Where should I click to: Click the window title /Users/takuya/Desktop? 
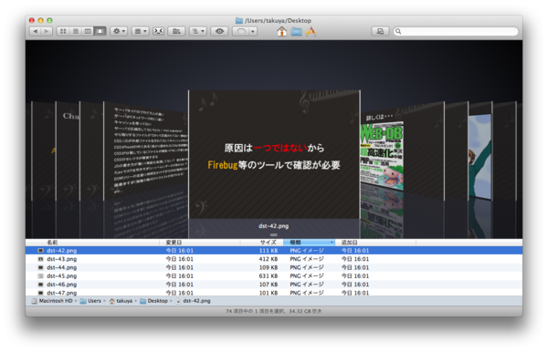[278, 21]
